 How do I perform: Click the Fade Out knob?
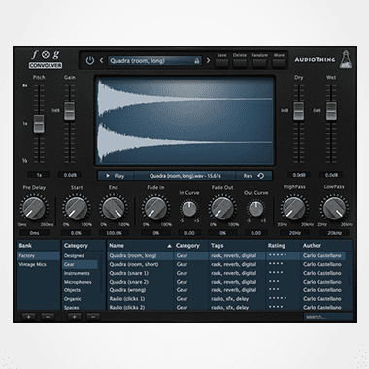[x=222, y=209]
